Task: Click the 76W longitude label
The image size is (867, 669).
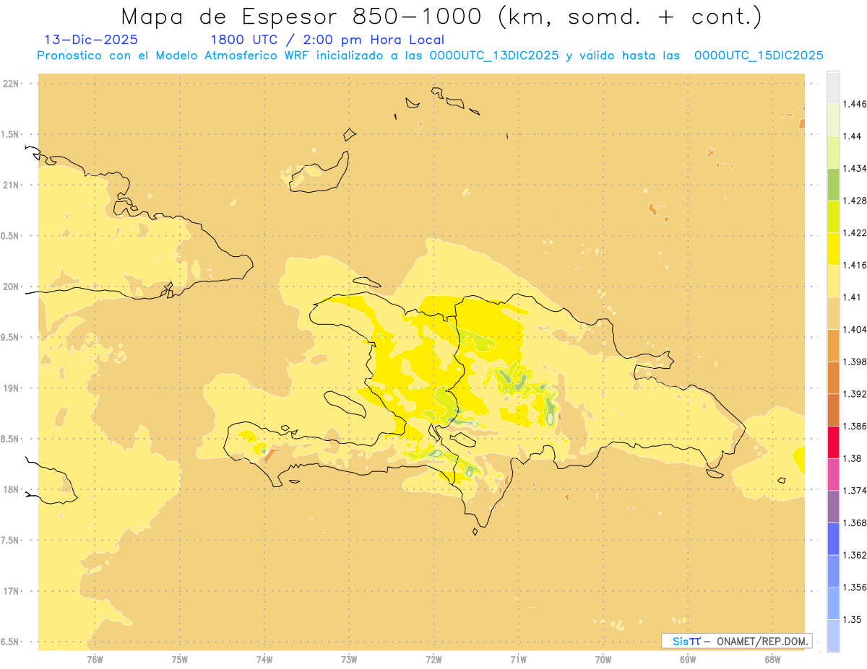Action: click(95, 660)
